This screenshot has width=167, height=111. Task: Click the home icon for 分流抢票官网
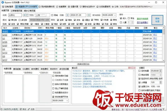coord(97,7)
